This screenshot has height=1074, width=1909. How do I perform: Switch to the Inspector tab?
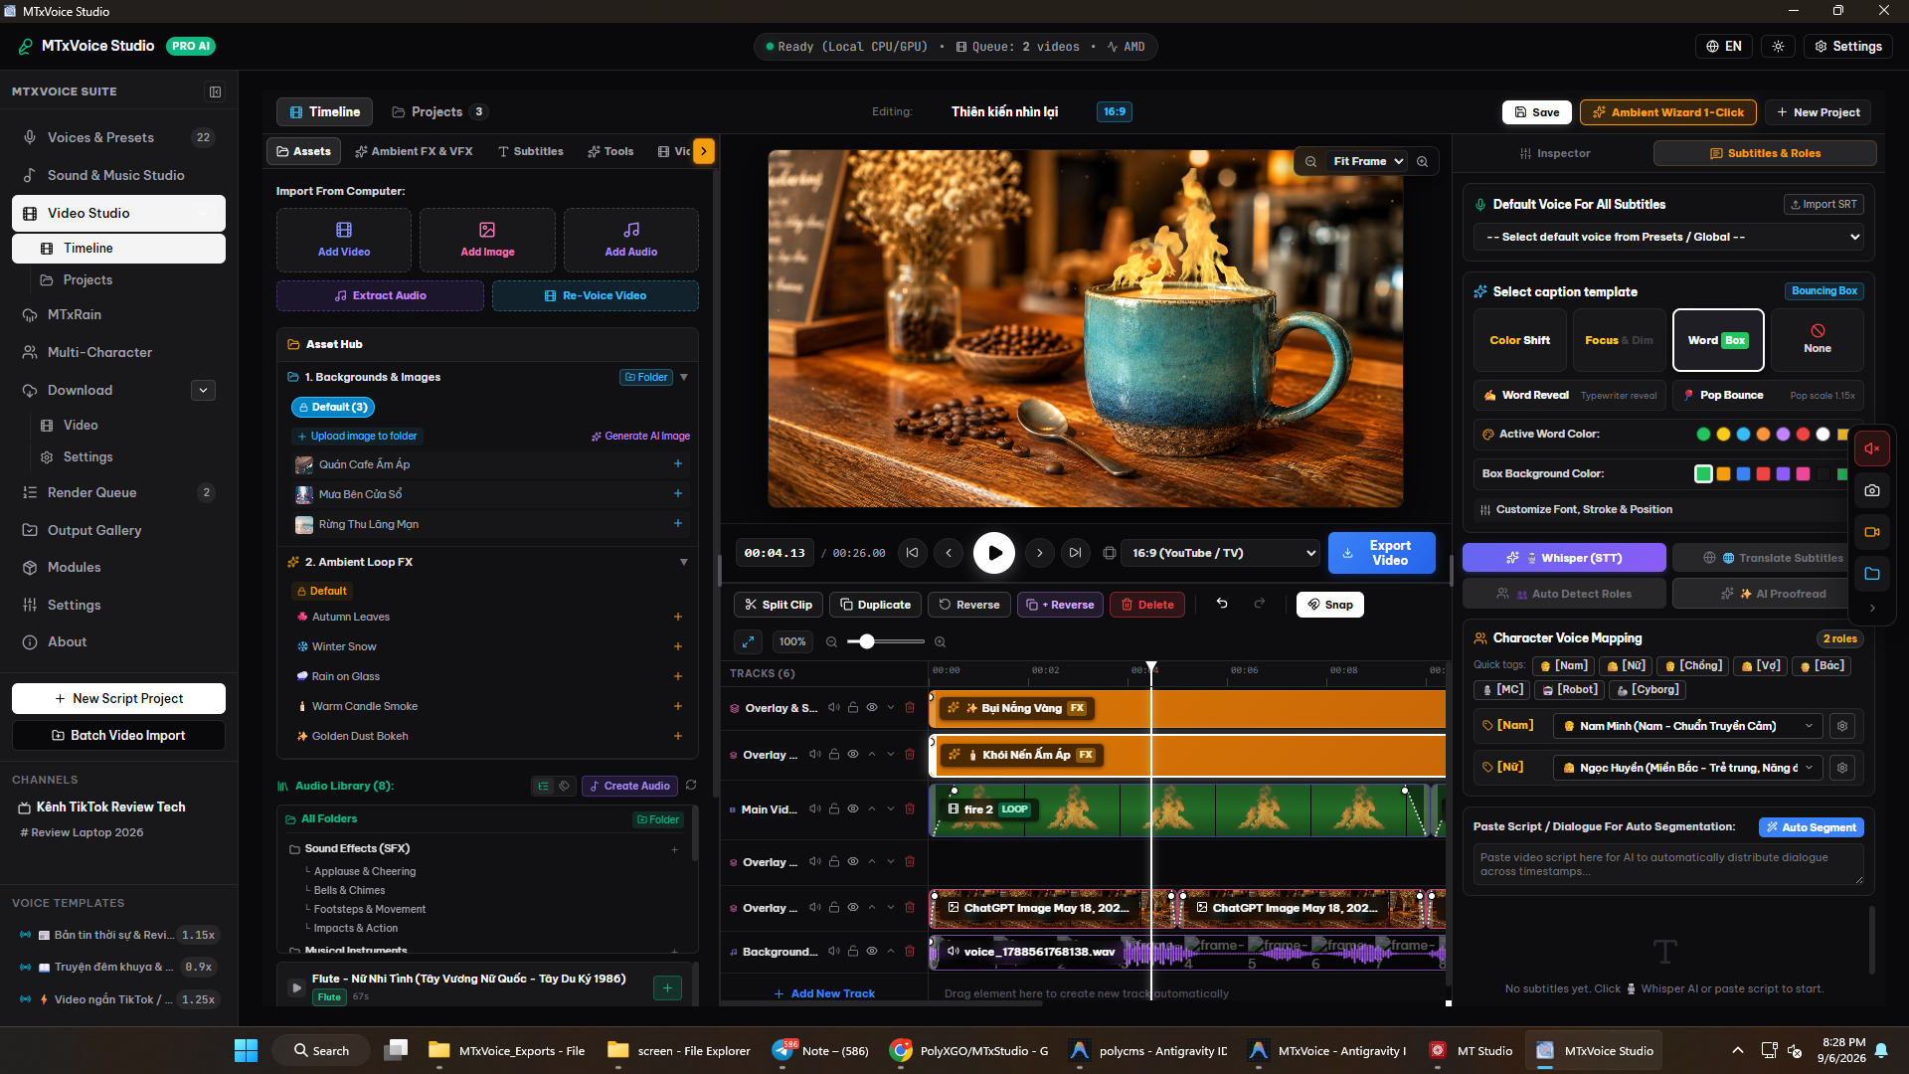coord(1555,153)
